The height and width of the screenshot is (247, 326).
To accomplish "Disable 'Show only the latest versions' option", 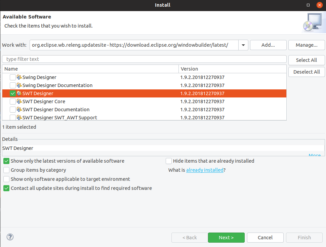I will click(6, 161).
